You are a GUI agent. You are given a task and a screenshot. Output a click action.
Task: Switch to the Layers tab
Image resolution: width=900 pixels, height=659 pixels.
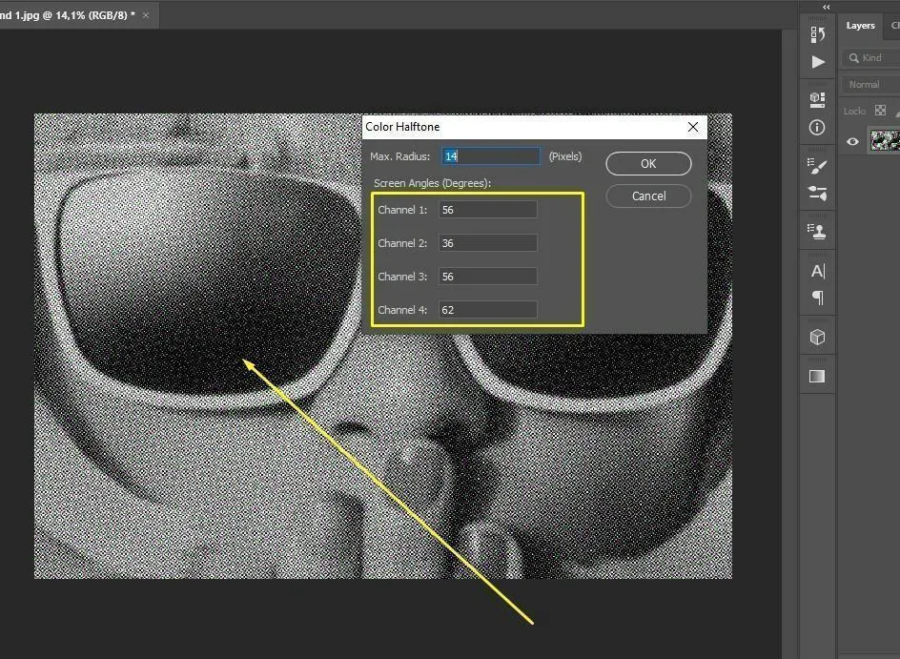860,26
